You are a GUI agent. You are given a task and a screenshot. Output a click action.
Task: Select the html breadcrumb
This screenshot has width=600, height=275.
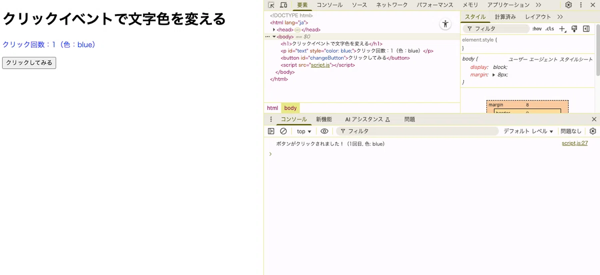(272, 108)
